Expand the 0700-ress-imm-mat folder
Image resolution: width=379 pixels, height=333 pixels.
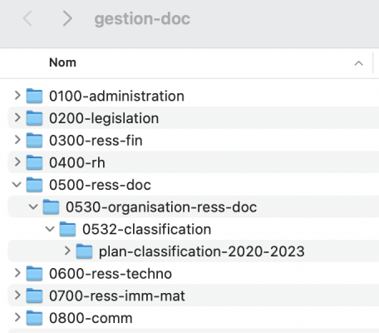(x=17, y=295)
